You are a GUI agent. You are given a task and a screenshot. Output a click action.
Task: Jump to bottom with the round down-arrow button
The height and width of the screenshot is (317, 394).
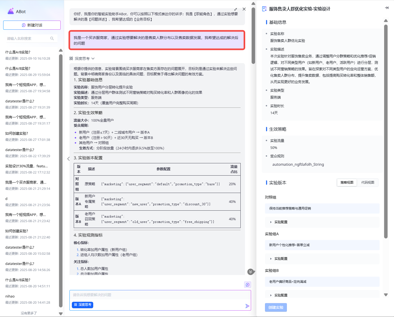pyautogui.click(x=250, y=272)
